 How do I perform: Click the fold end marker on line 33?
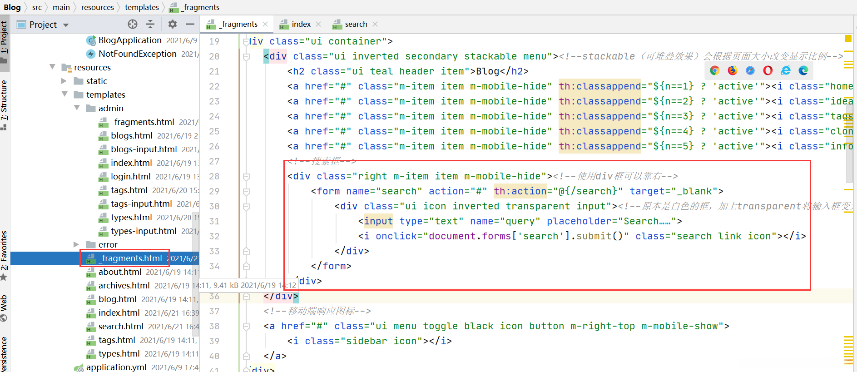pyautogui.click(x=246, y=251)
